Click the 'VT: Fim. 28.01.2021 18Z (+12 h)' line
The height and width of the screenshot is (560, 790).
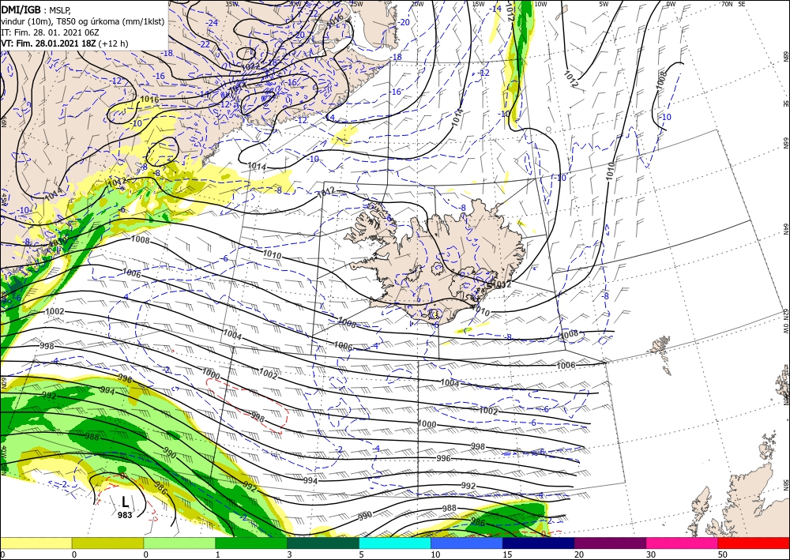(x=65, y=43)
